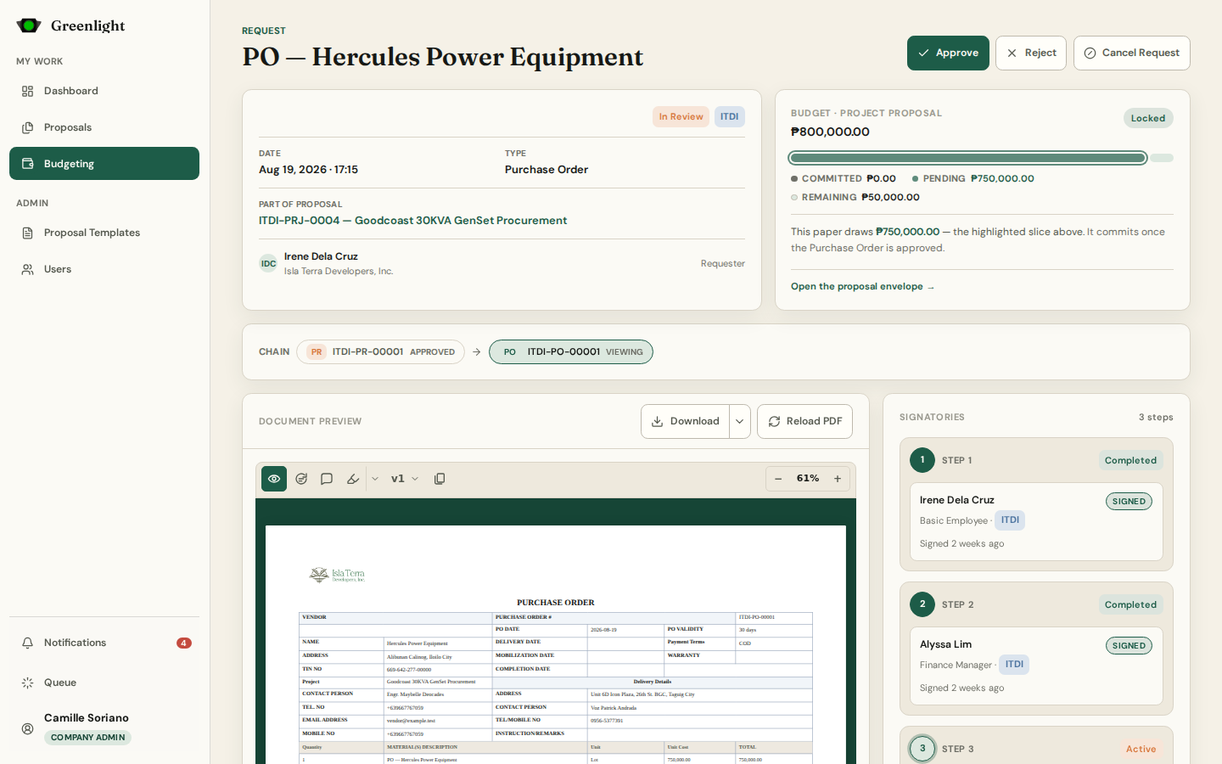The width and height of the screenshot is (1222, 764).
Task: Open Camille Soriano profile avatar icon
Action: [x=28, y=728]
